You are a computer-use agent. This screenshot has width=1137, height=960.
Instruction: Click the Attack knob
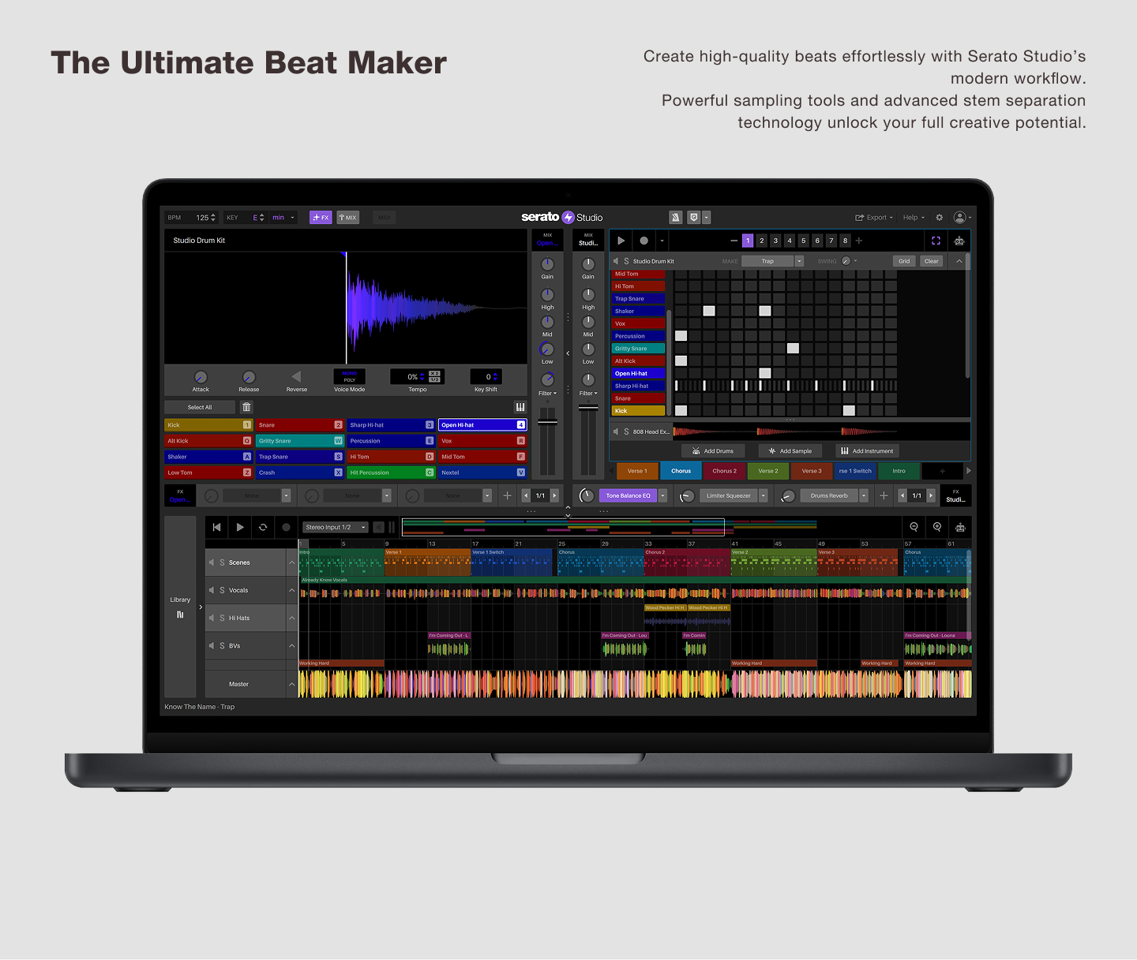click(201, 377)
